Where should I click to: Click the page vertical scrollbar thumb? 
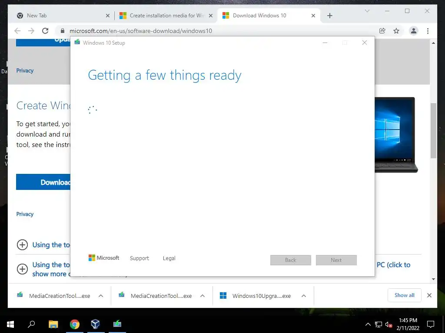(433, 130)
